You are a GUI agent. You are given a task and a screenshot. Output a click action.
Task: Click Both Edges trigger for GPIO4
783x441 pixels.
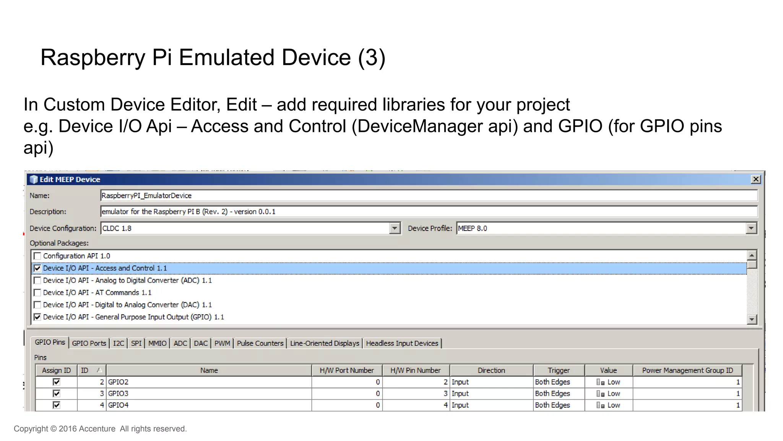pyautogui.click(x=559, y=405)
